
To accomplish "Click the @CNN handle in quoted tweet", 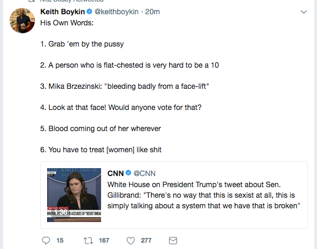I will tap(144, 173).
